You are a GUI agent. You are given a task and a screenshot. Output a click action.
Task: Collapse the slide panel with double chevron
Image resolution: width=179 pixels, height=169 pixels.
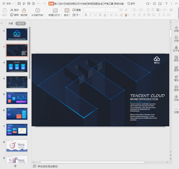pos(2,23)
